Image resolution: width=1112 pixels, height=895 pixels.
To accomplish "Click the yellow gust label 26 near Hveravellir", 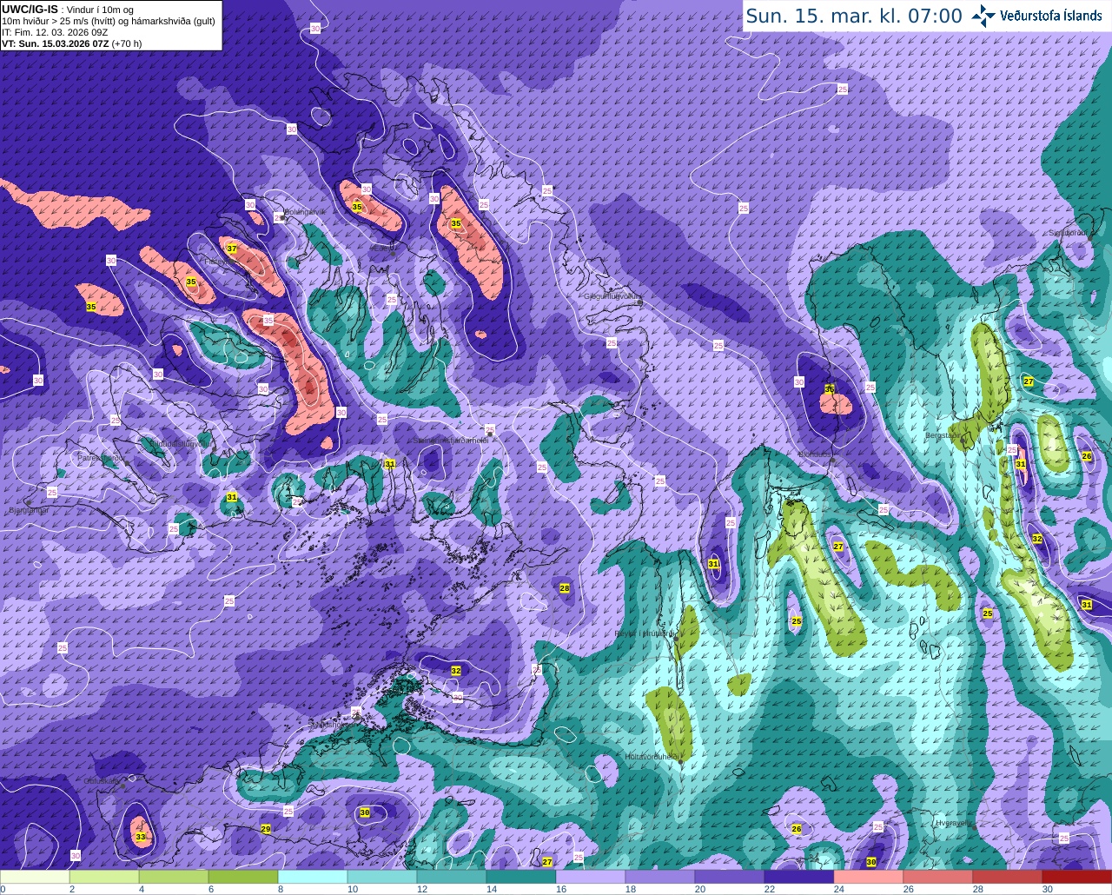I will click(797, 829).
